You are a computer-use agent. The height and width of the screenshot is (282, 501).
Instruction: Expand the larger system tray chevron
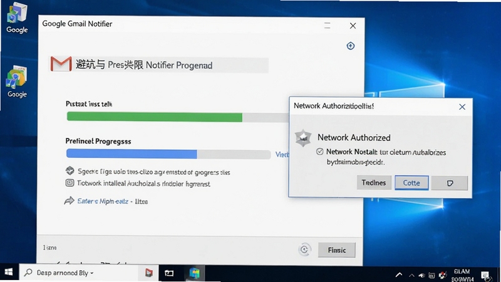point(399,274)
